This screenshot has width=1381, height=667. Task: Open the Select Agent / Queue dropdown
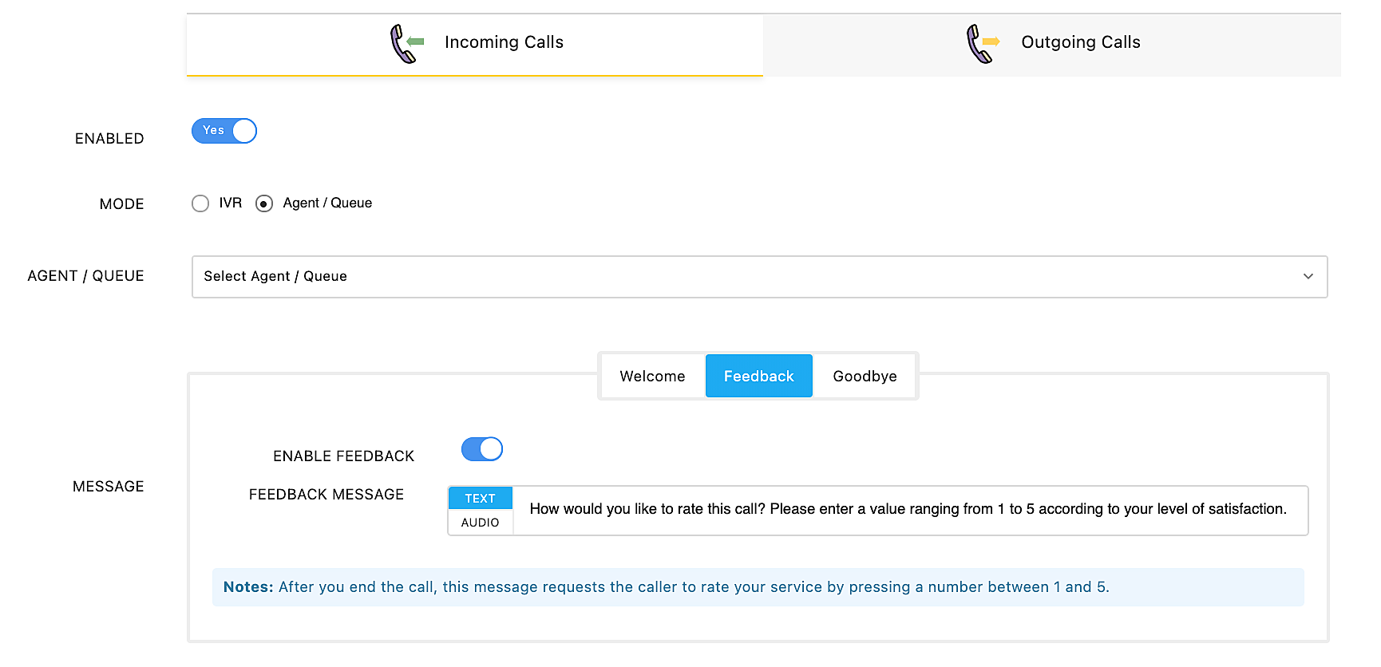coord(758,277)
